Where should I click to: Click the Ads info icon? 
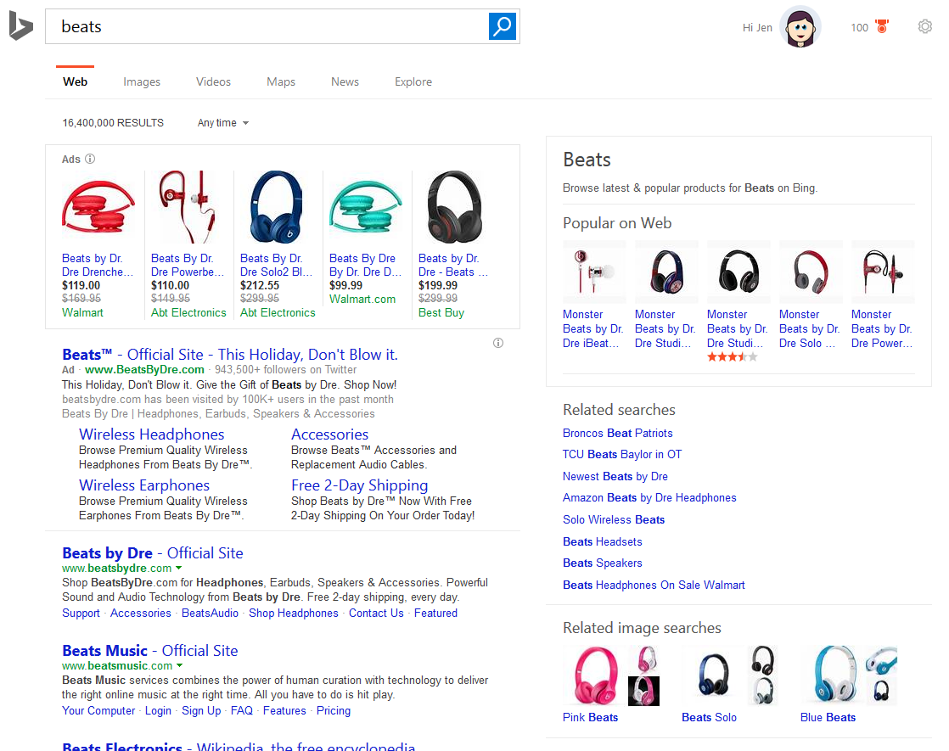coord(90,160)
